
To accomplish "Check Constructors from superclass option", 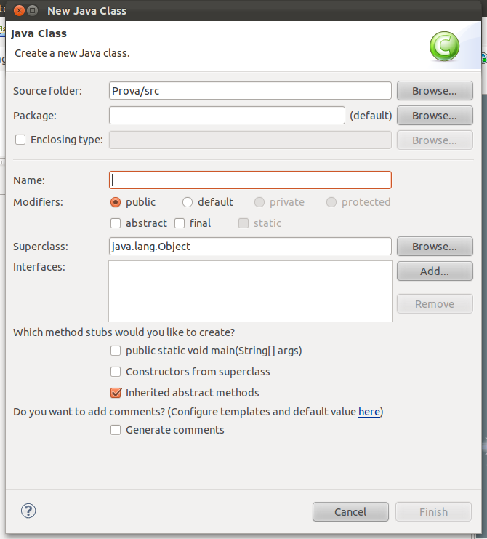I will click(x=116, y=372).
